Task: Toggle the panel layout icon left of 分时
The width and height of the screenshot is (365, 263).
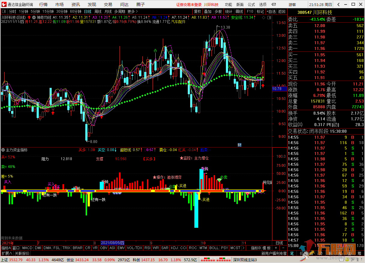Action: click(4, 11)
